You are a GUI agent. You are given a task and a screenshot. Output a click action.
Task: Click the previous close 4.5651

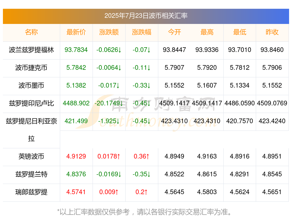coord(272,192)
